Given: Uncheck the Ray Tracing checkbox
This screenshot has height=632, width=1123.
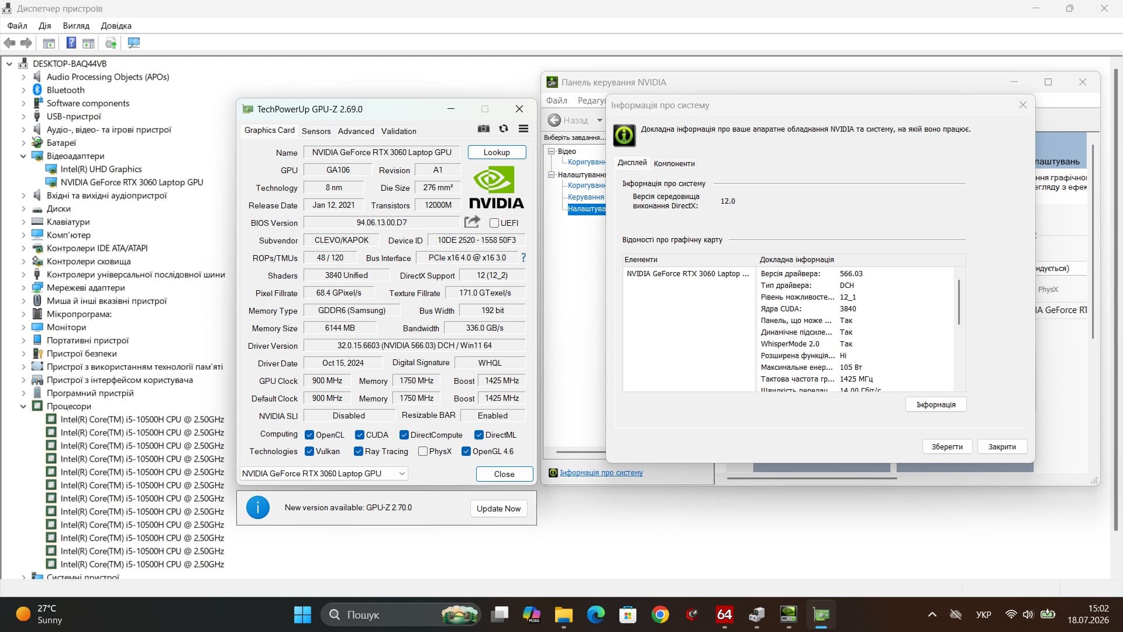Looking at the screenshot, I should pos(359,451).
